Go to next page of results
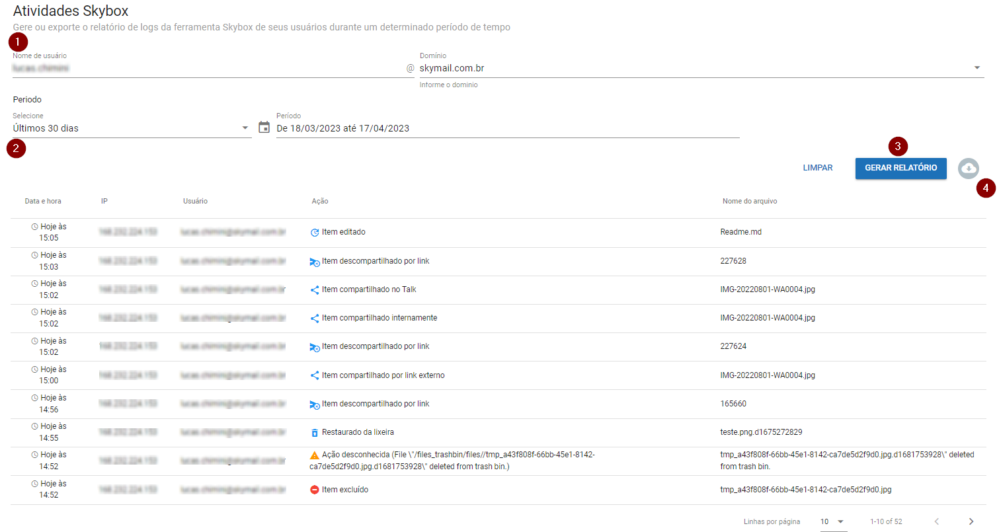The height and width of the screenshot is (532, 997). (x=971, y=521)
